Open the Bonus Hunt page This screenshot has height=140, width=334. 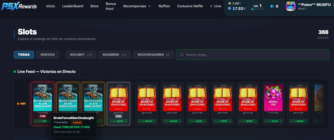coord(111,6)
